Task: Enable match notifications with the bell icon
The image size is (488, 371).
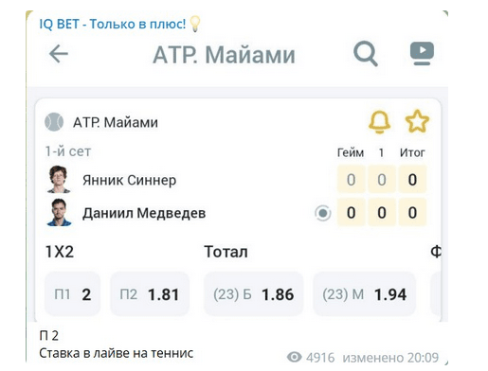Action: tap(379, 122)
